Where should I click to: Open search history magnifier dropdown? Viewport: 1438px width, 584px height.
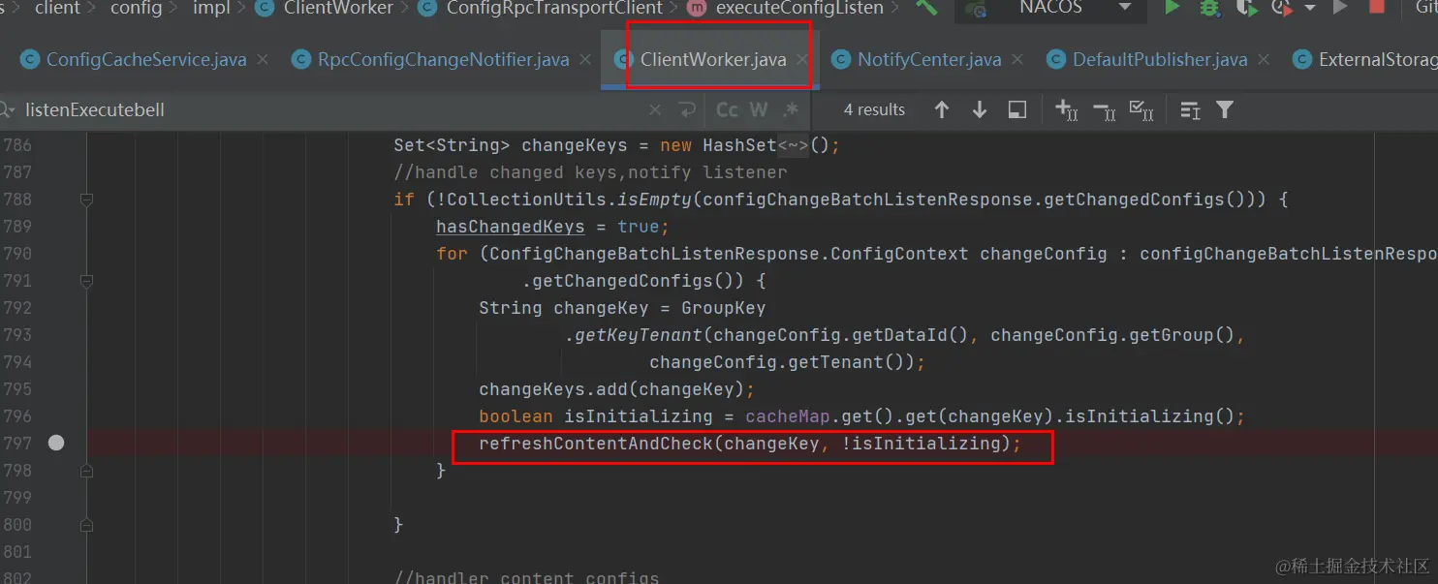[x=8, y=110]
